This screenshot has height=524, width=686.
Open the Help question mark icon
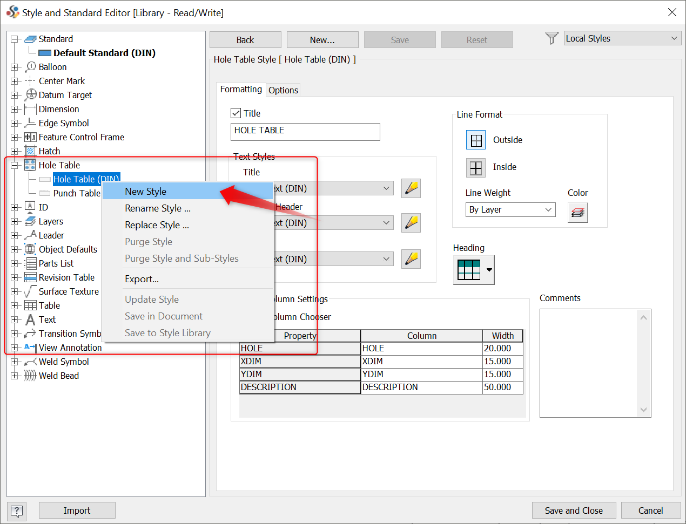click(16, 511)
